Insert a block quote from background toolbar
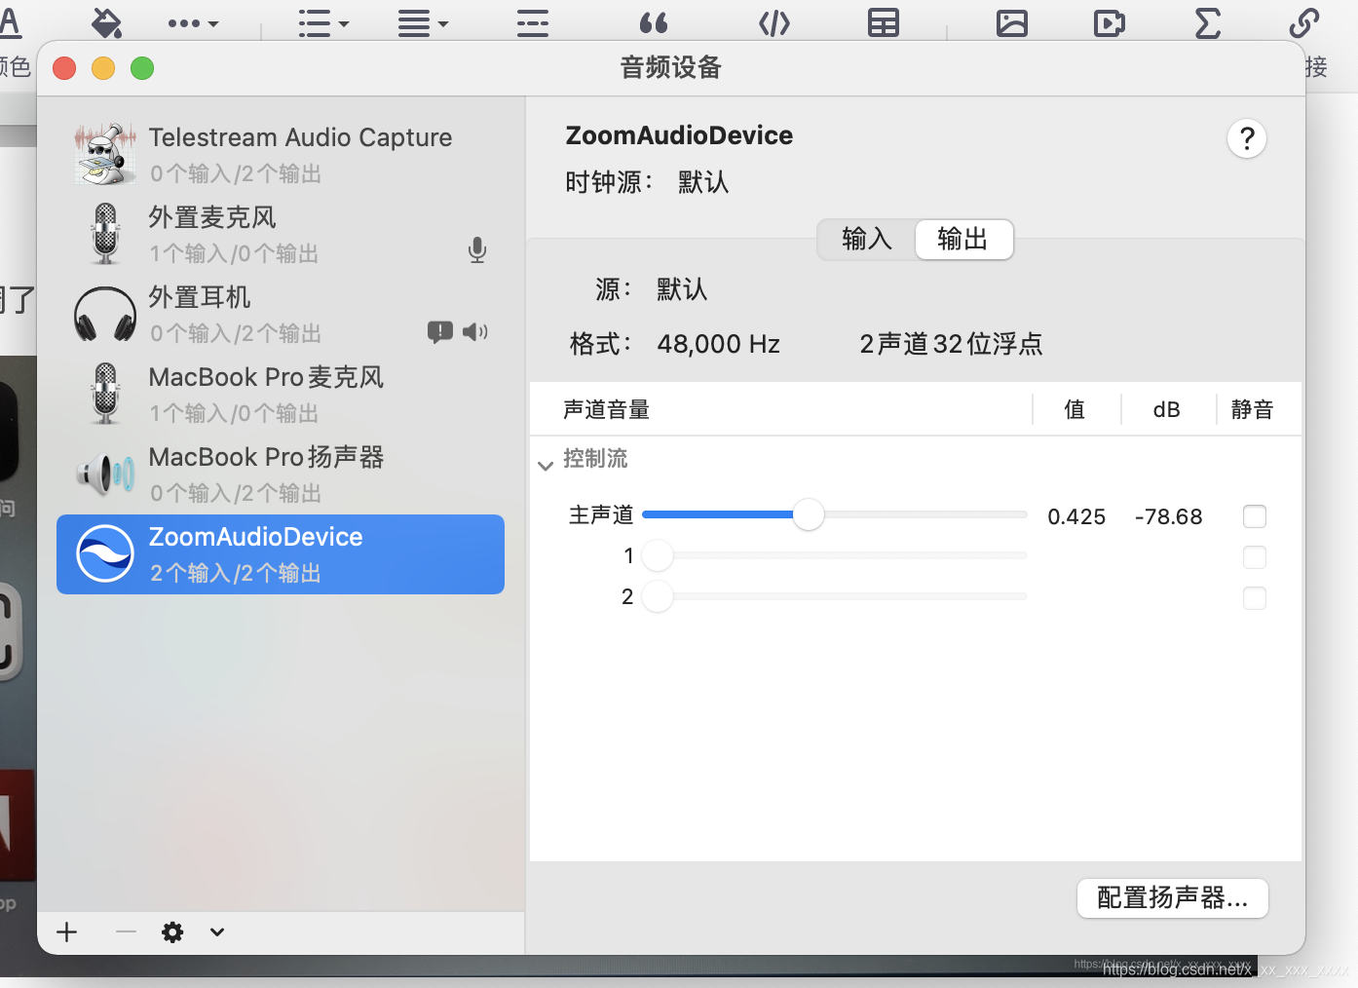The width and height of the screenshot is (1358, 988). 654,23
